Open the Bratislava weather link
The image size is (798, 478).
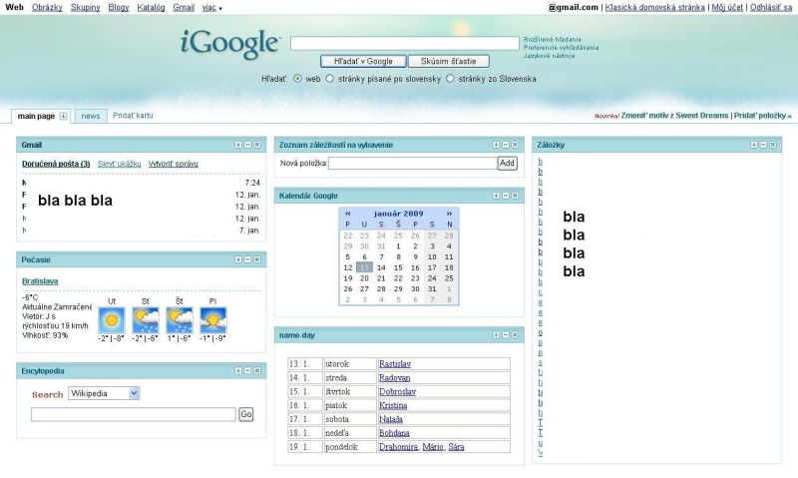point(40,281)
